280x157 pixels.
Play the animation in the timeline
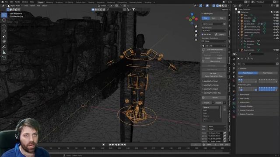(x=119, y=145)
